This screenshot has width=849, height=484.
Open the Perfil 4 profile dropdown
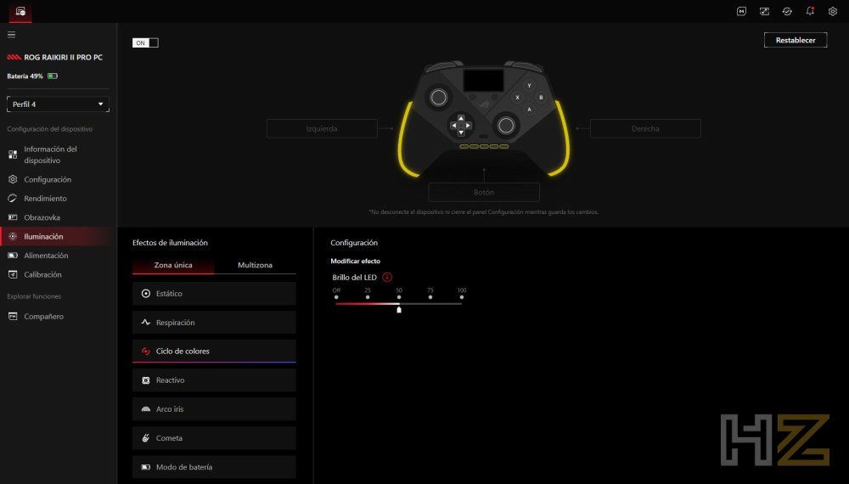click(58, 104)
